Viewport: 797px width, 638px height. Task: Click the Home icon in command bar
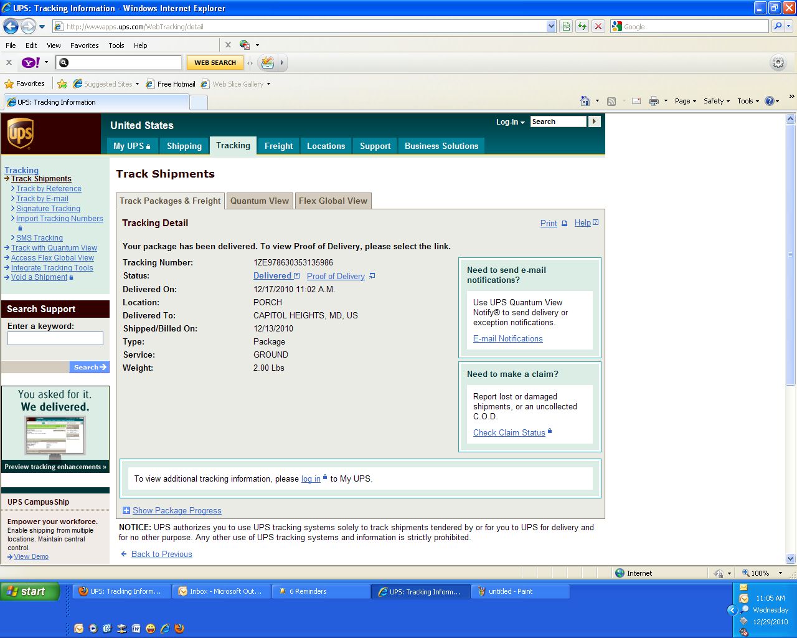[x=585, y=101]
